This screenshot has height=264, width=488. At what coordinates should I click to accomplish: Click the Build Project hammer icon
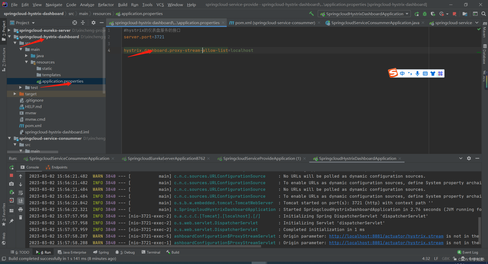[x=311, y=14]
